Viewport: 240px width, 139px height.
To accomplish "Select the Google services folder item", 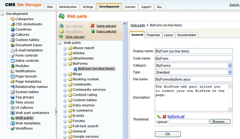I will [x=86, y=136].
